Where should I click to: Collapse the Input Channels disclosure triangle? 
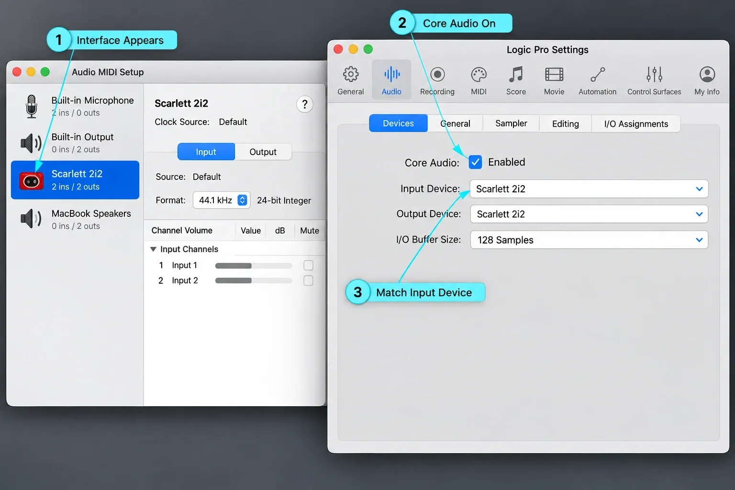point(153,249)
